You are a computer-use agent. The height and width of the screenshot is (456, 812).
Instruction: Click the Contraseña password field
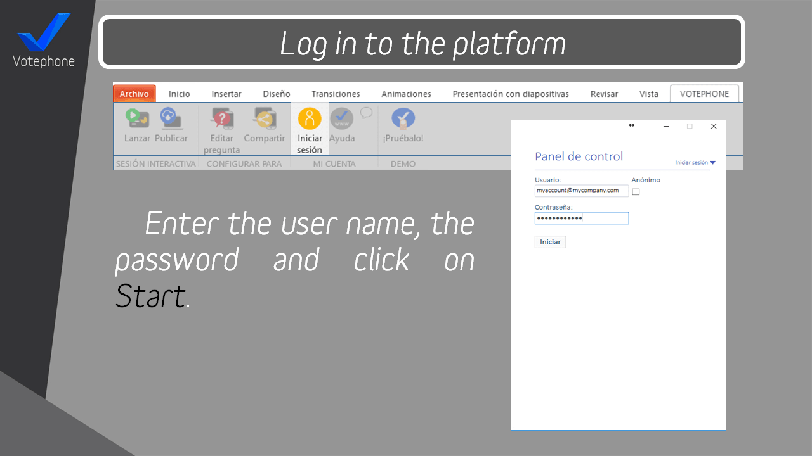pyautogui.click(x=582, y=218)
